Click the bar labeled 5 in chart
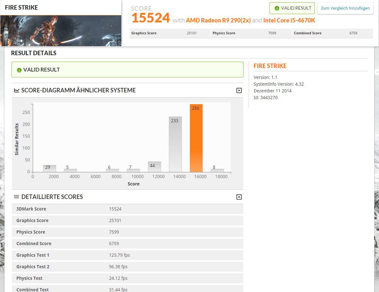379x292 pixels. click(70, 170)
